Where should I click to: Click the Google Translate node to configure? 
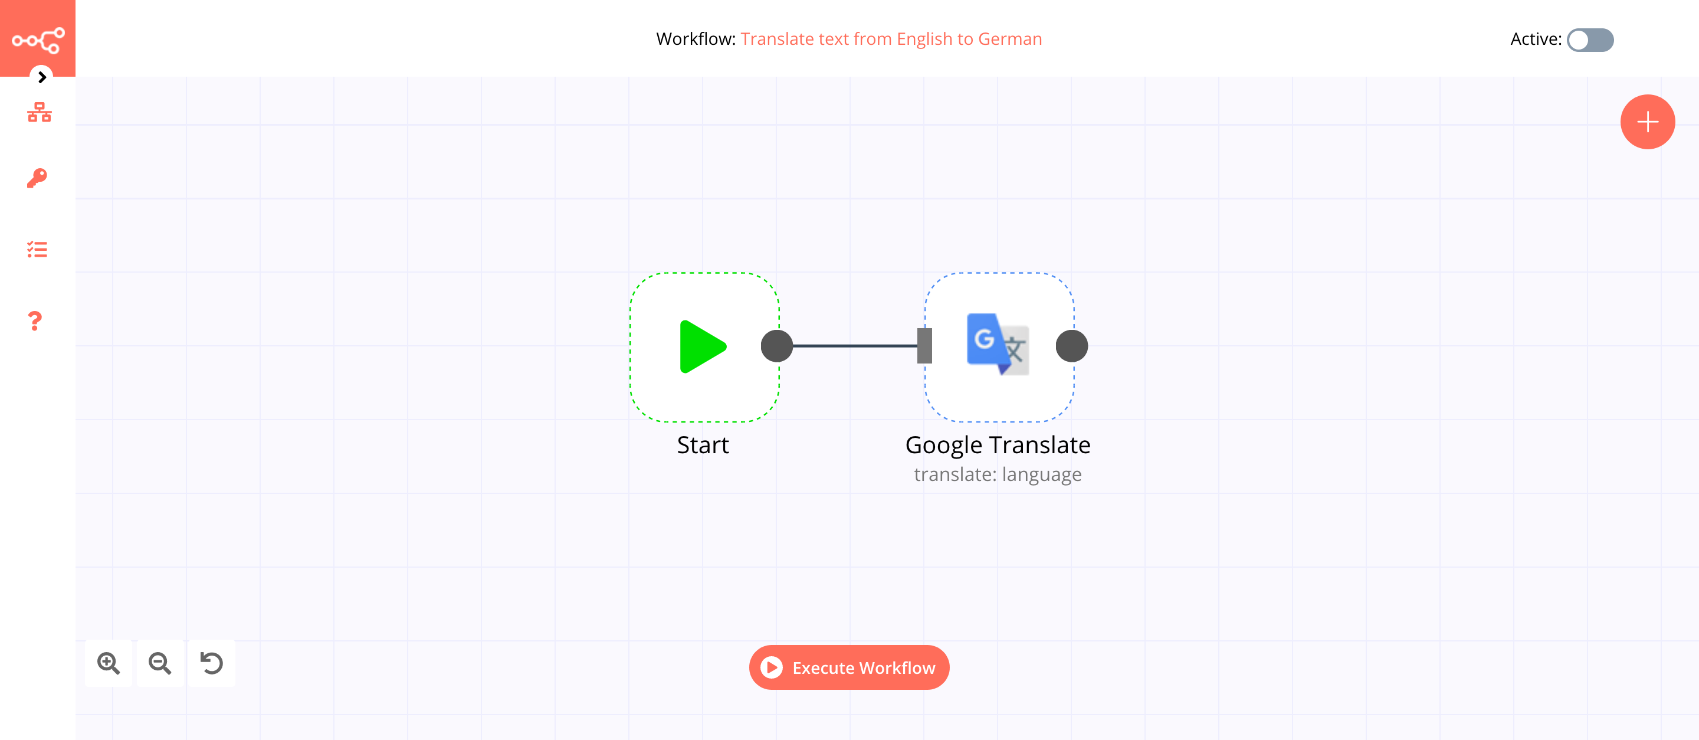pyautogui.click(x=996, y=345)
